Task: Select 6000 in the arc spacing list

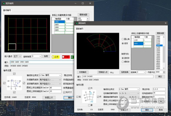Action: [158, 68]
